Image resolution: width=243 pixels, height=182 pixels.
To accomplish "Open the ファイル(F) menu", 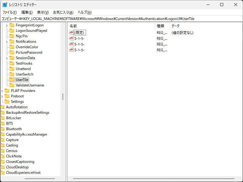I will click(x=9, y=12).
